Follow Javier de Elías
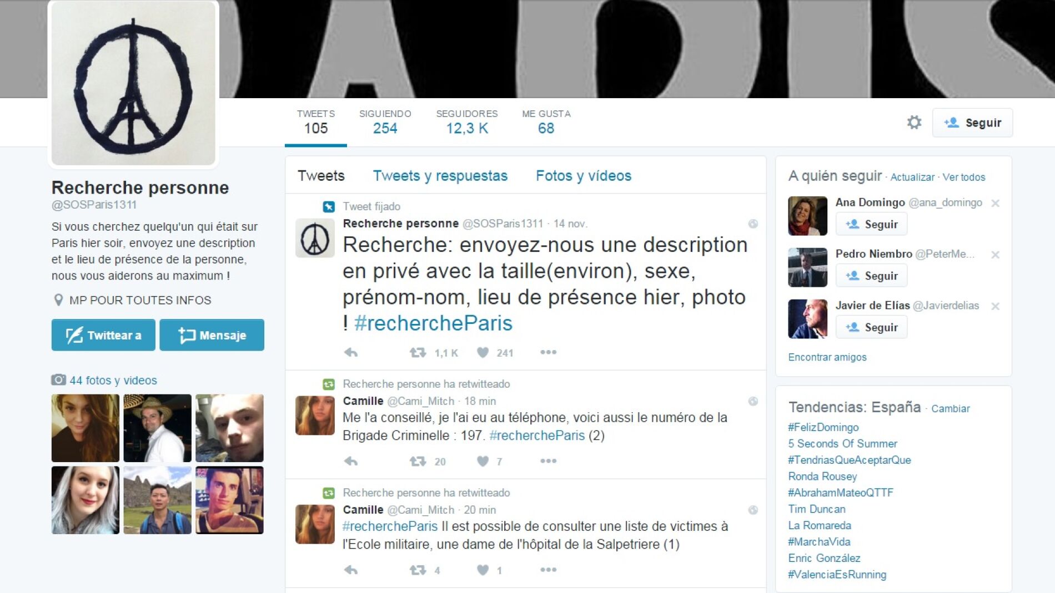This screenshot has height=593, width=1055. 871,327
